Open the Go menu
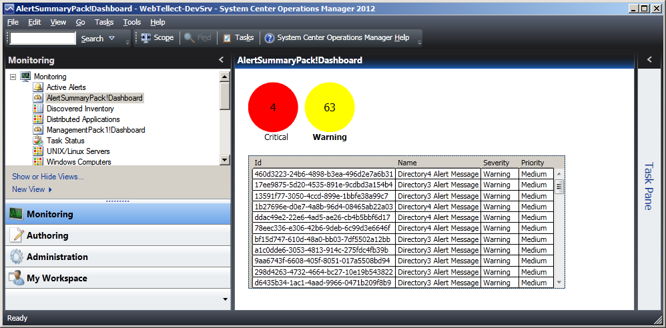The width and height of the screenshot is (666, 328). coord(80,22)
